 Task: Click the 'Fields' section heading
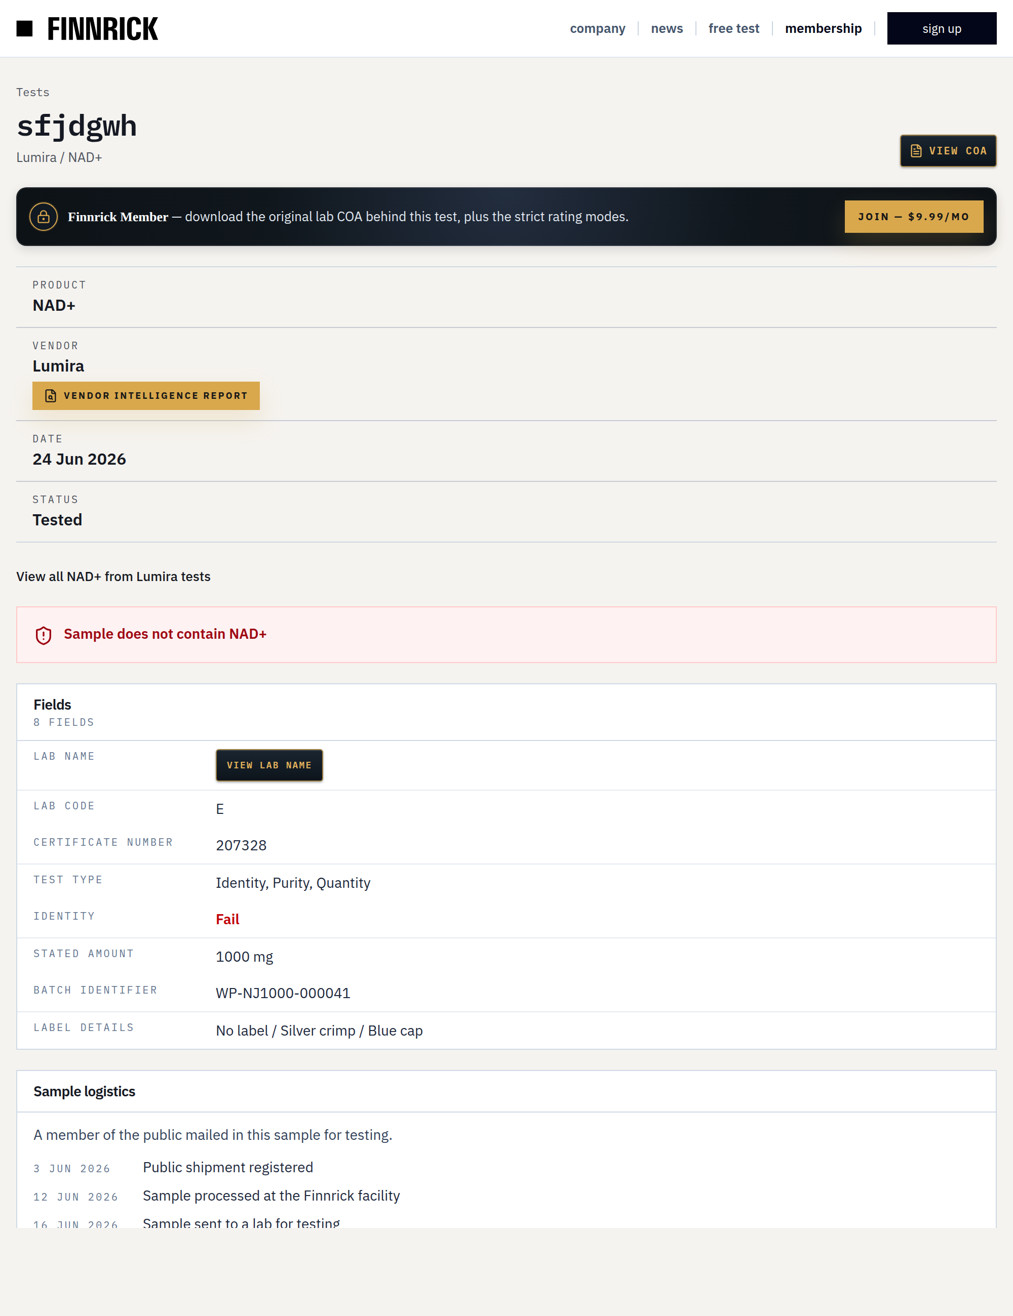tap(53, 705)
